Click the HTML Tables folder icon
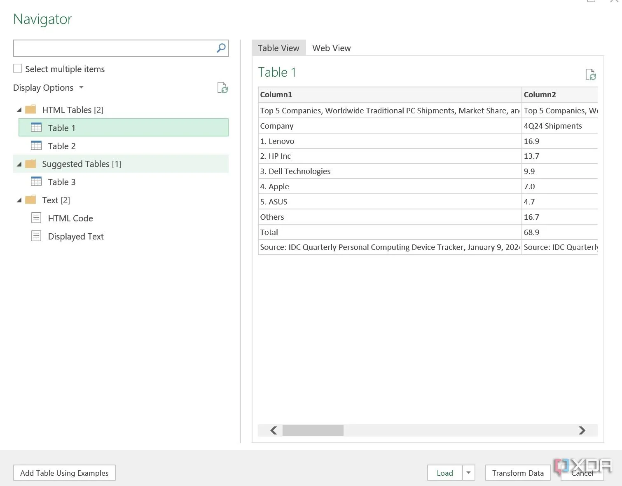Image resolution: width=622 pixels, height=486 pixels. [x=30, y=110]
